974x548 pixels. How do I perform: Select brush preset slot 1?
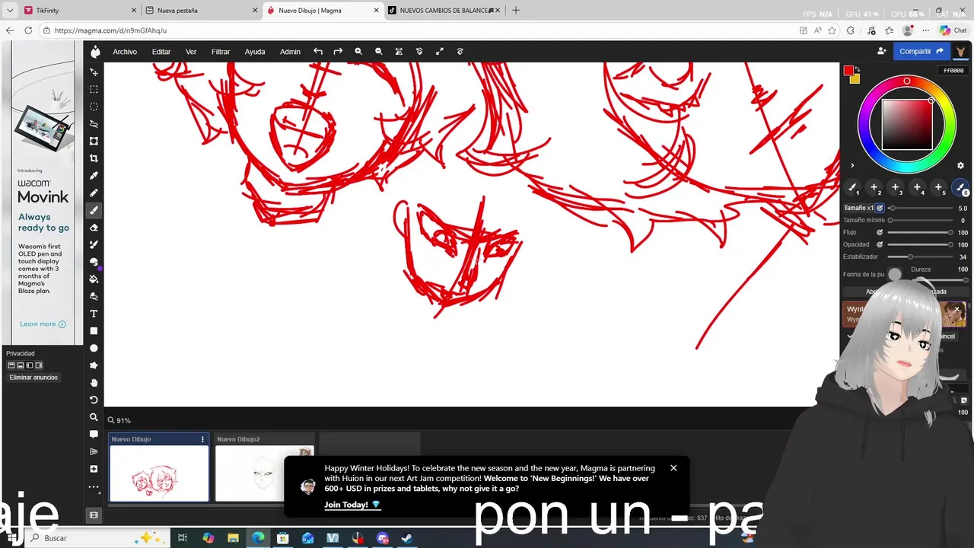[x=852, y=187]
